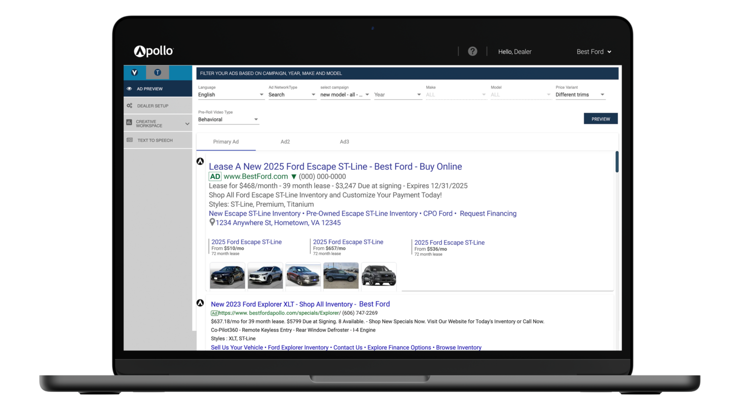Viewport: 740px width, 417px height.
Task: Switch to the Ad2 tab
Action: (x=285, y=142)
